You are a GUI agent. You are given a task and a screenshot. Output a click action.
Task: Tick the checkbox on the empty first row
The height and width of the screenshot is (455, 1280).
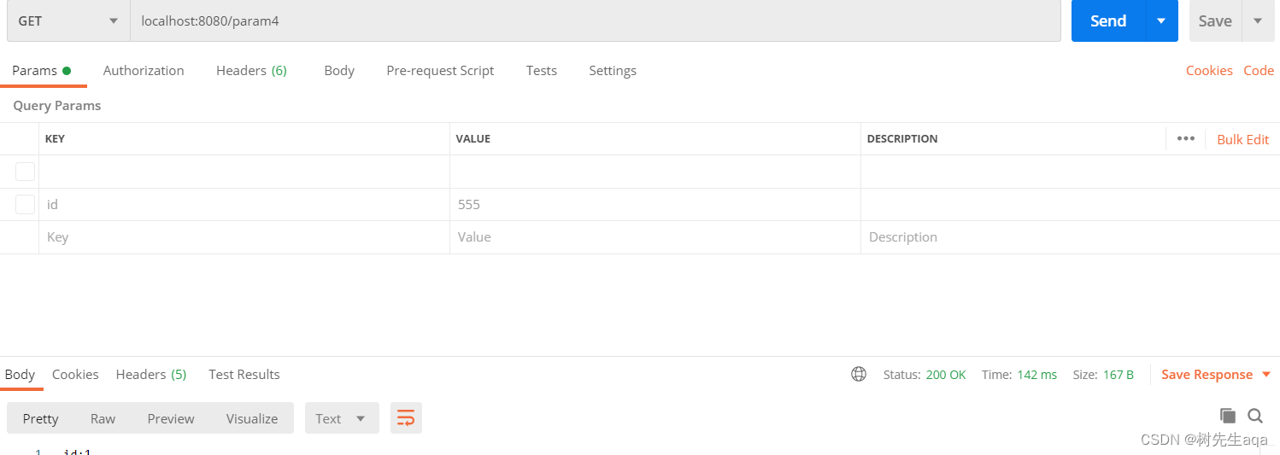click(x=26, y=172)
